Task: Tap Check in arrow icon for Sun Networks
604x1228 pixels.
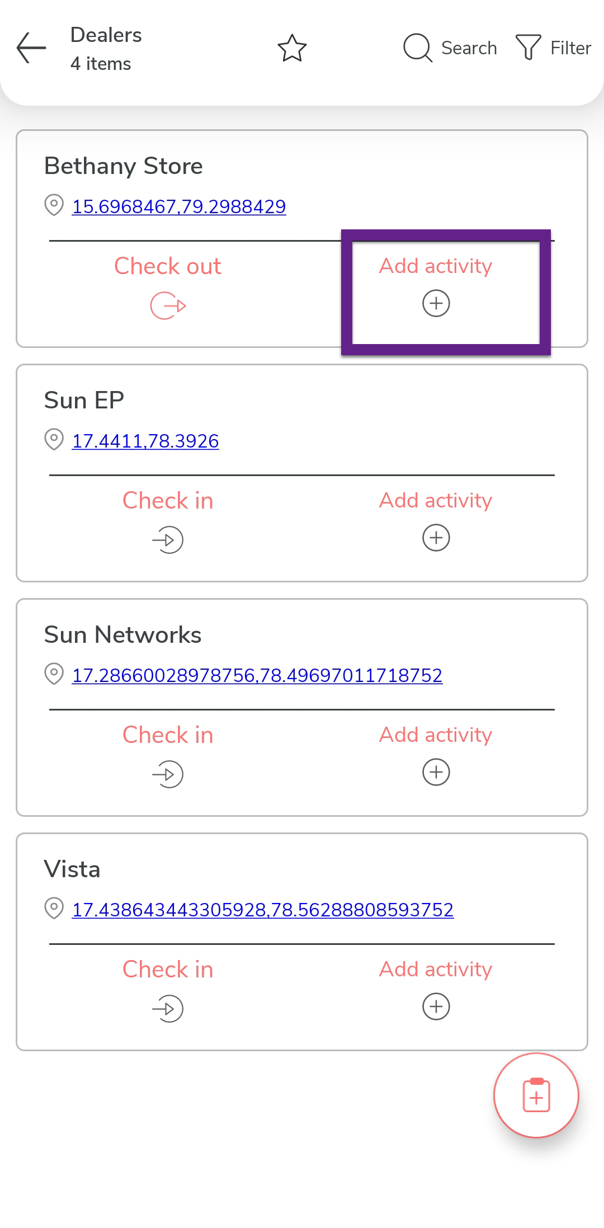Action: [x=168, y=774]
